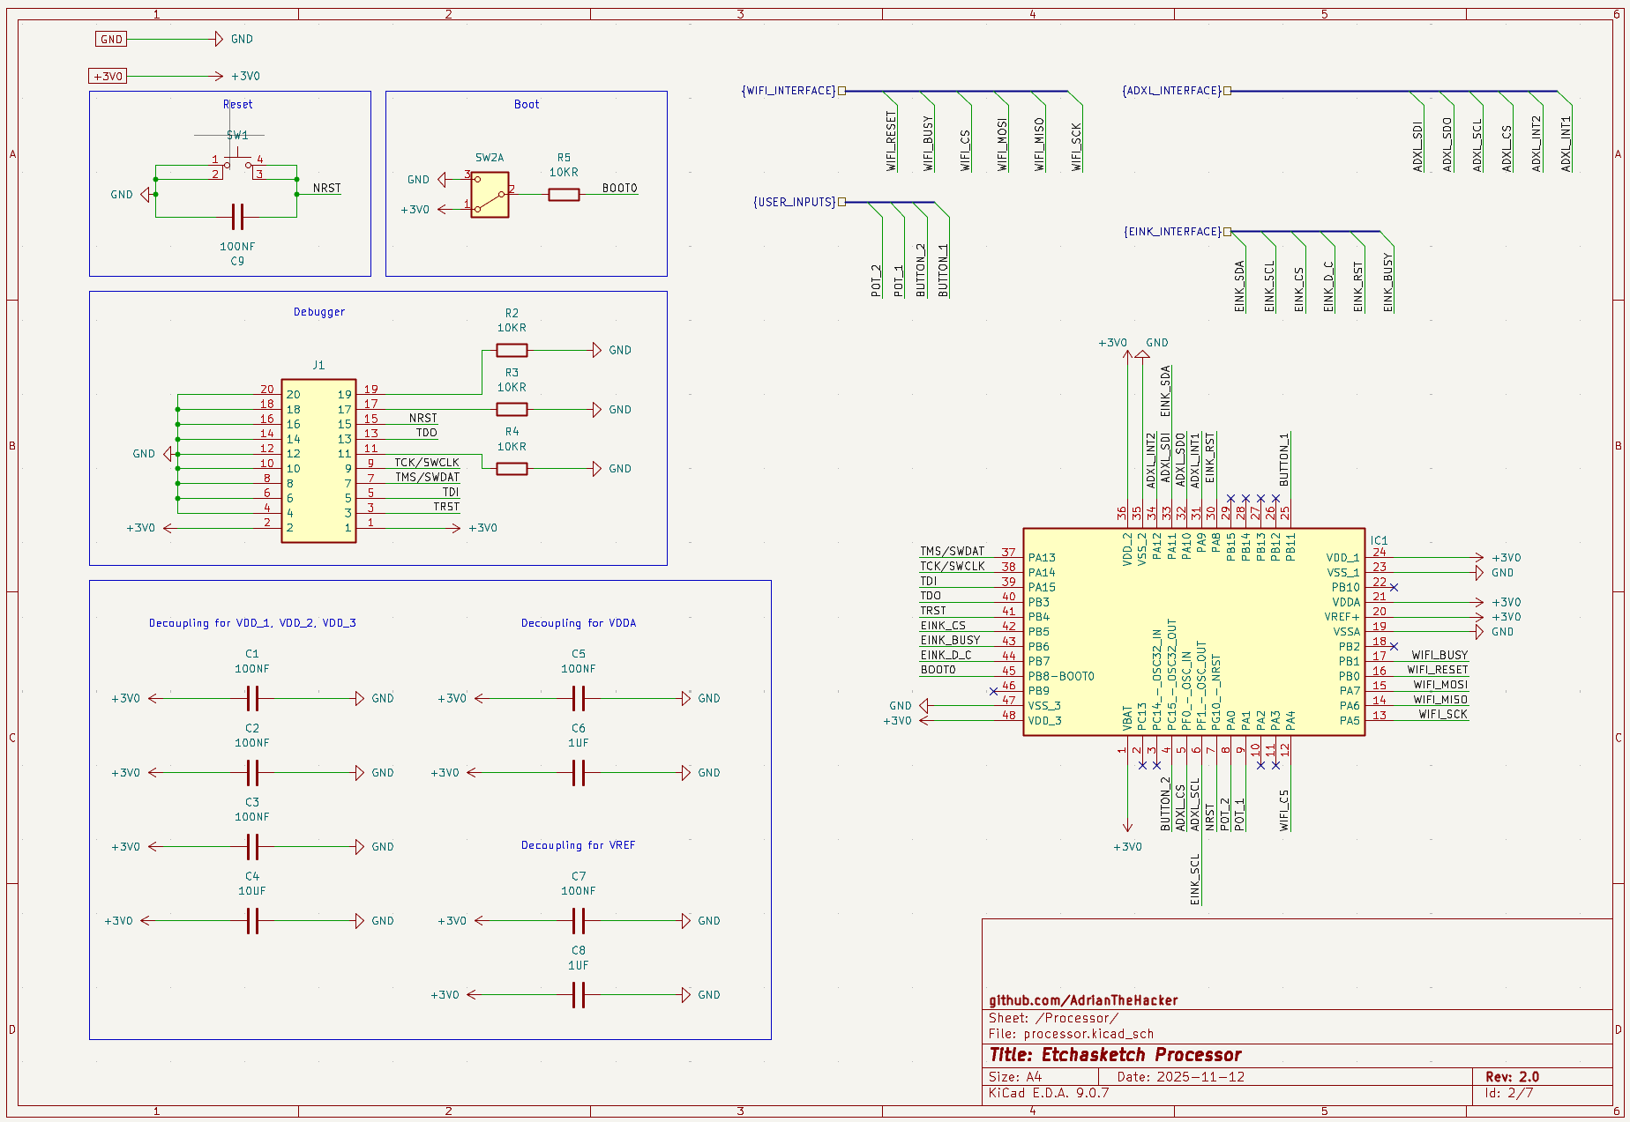1630x1122 pixels.
Task: Select TMS/SWDAT label at IC1 pin 37
Action: click(953, 551)
